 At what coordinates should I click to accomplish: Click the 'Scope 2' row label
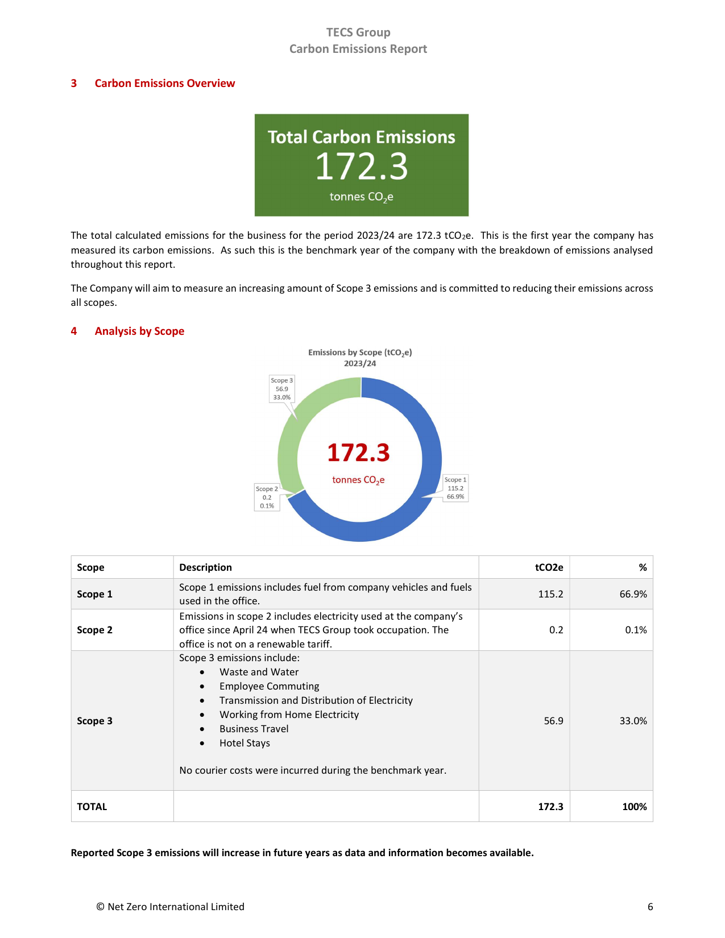coord(94,630)
